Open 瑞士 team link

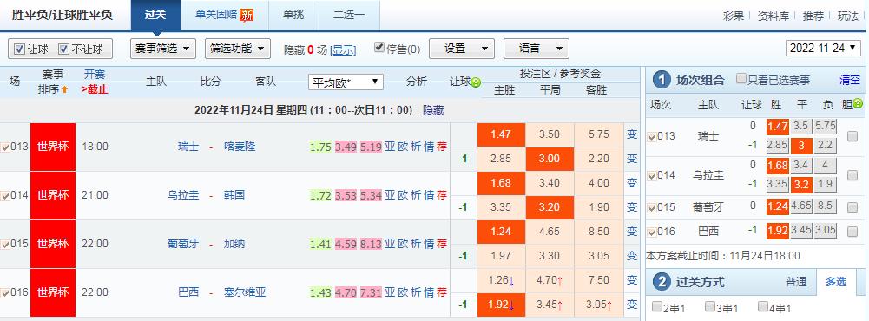[x=188, y=147]
